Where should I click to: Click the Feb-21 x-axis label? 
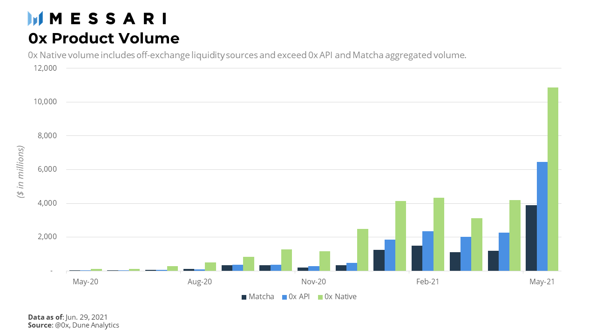tap(427, 282)
